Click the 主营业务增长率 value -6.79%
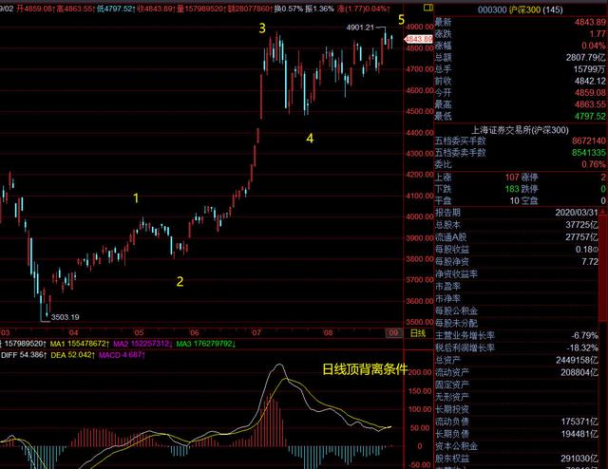 (x=584, y=335)
